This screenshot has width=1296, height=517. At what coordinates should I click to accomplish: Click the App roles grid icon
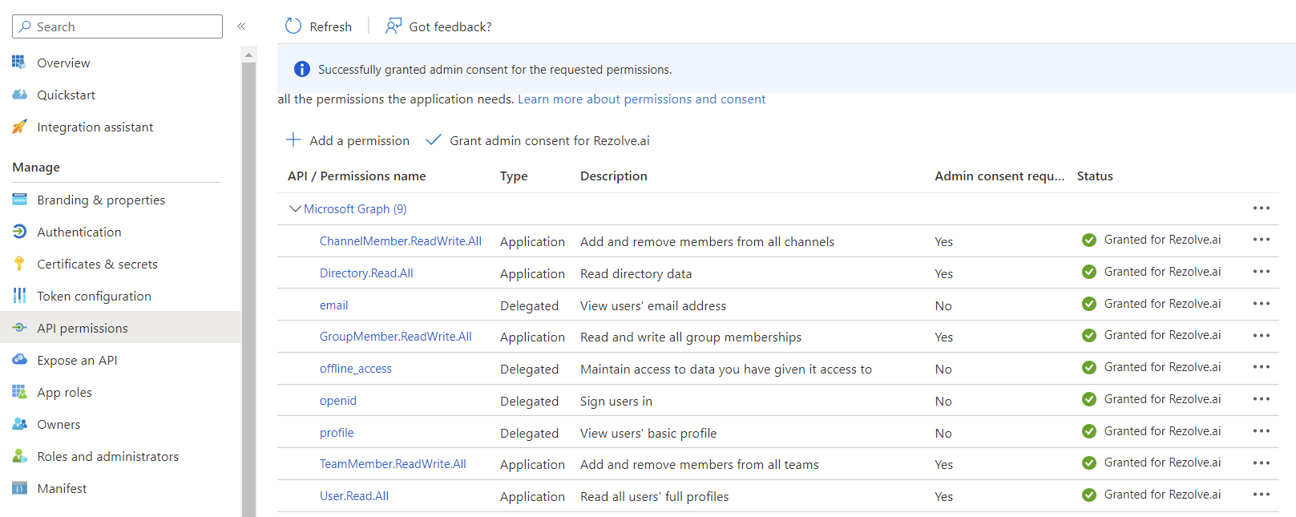click(x=19, y=392)
